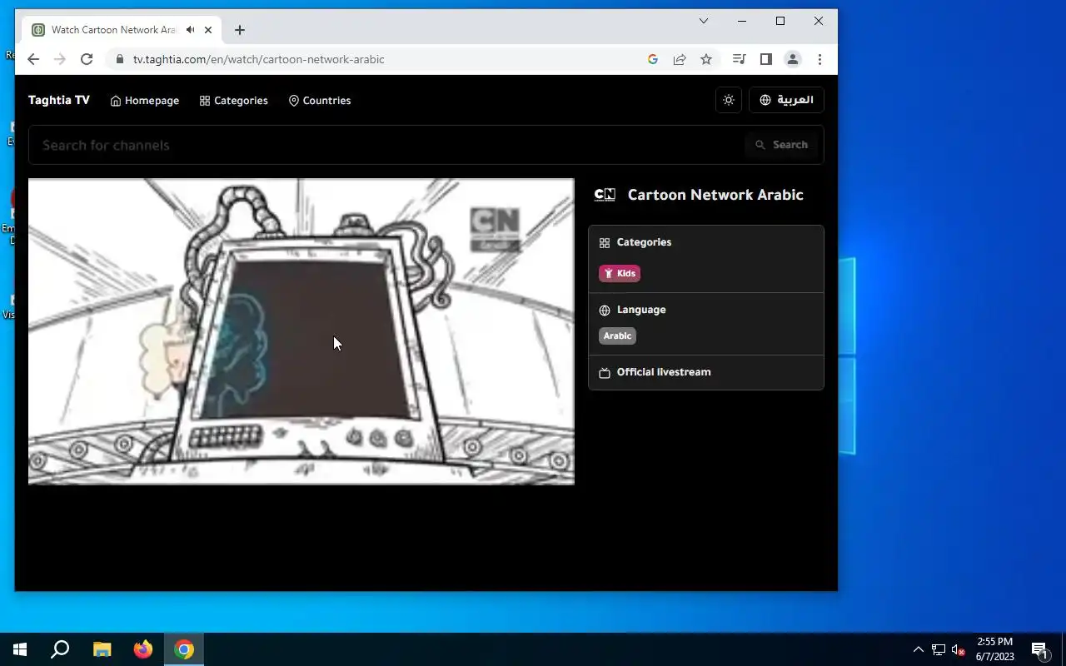This screenshot has width=1066, height=666.
Task: Share this page icon
Action: click(680, 59)
